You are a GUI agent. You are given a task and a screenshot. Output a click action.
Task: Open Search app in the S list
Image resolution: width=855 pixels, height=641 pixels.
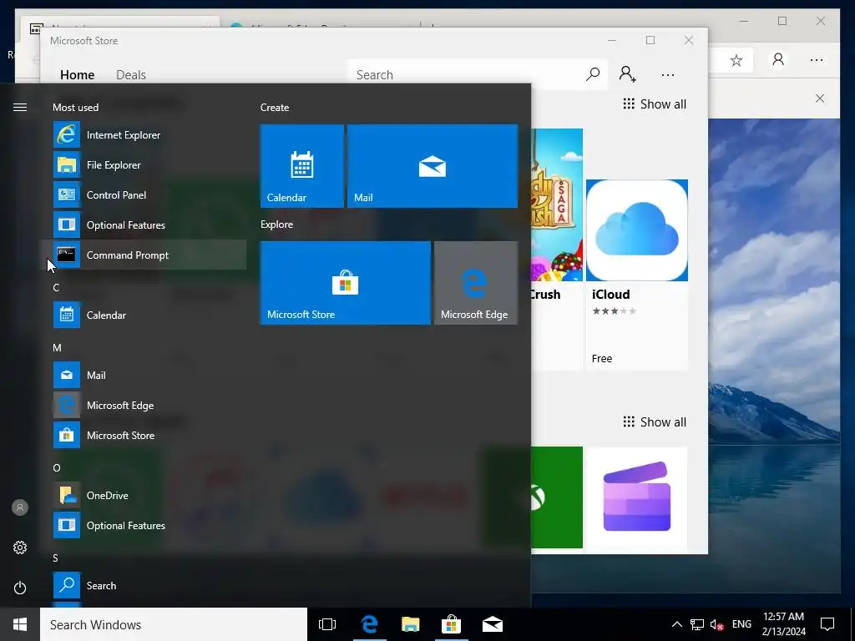tap(144, 585)
